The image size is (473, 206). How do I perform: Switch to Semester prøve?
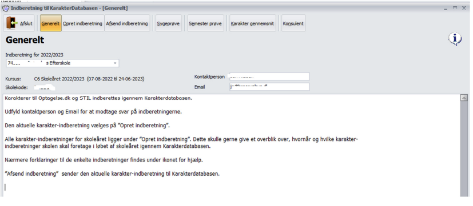[x=205, y=23]
